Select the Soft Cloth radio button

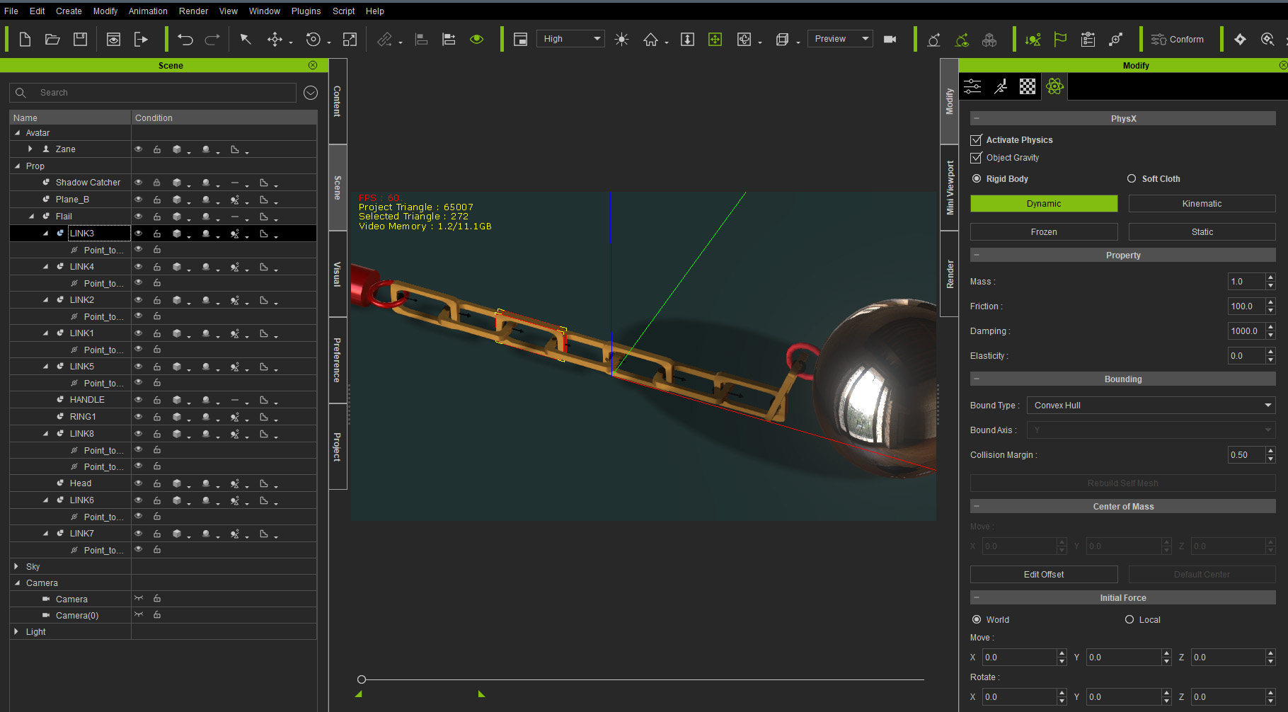click(1132, 179)
